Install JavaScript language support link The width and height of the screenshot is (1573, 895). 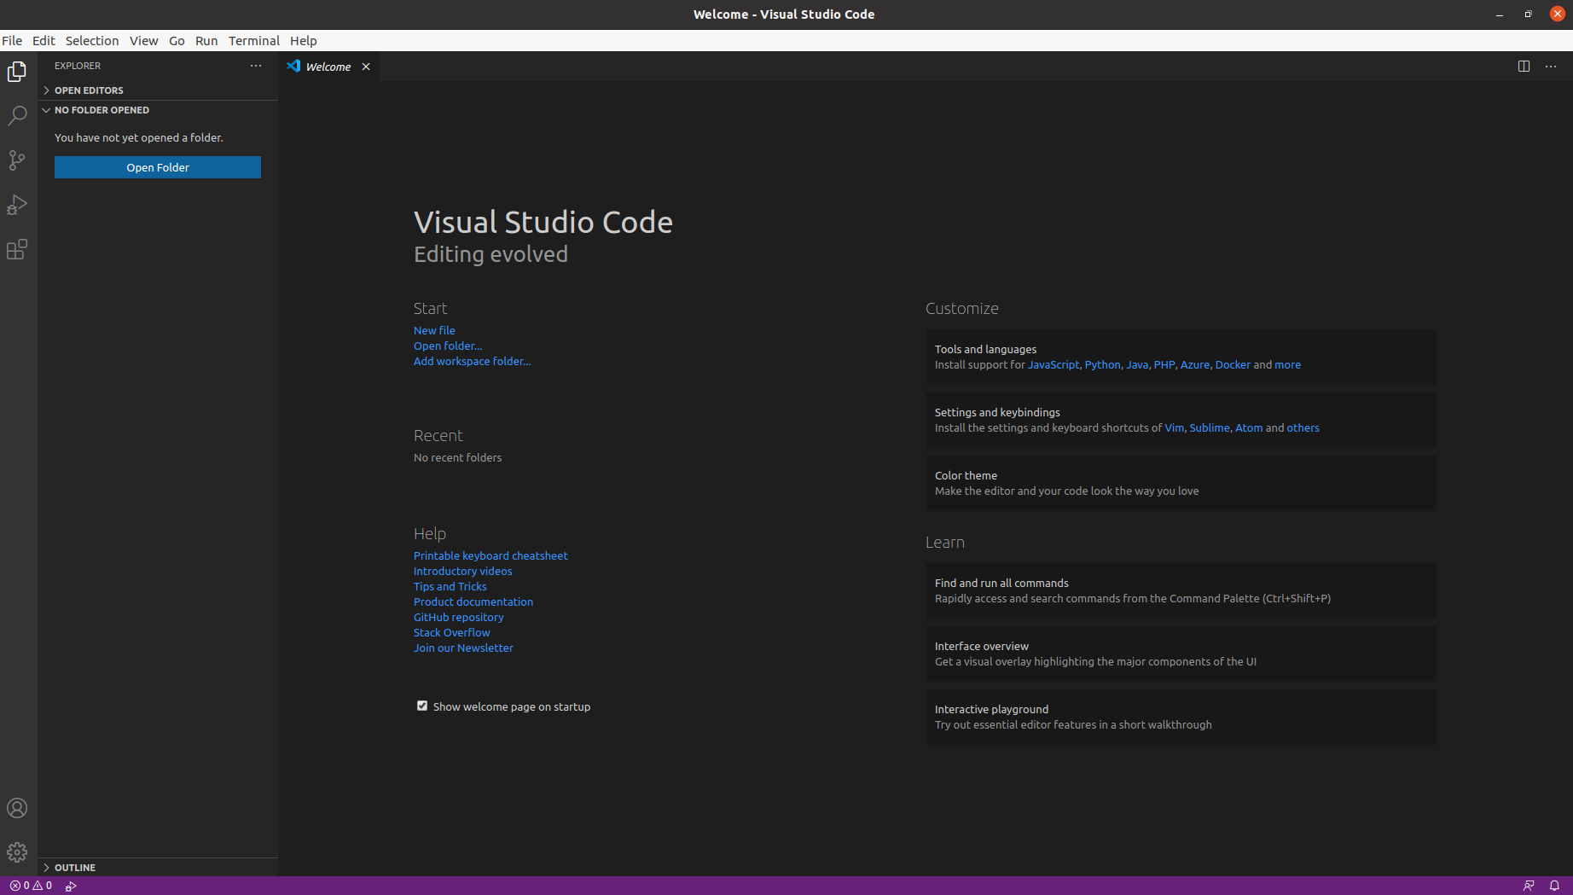click(1054, 364)
